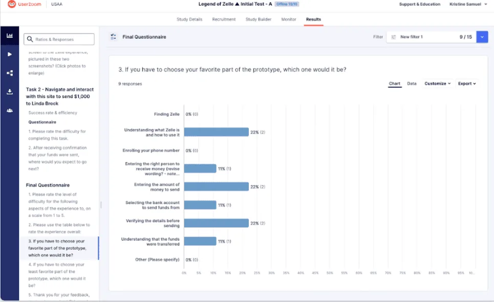The width and height of the screenshot is (494, 302).
Task: Click the Final Questionnaire checklist icon
Action: (114, 37)
